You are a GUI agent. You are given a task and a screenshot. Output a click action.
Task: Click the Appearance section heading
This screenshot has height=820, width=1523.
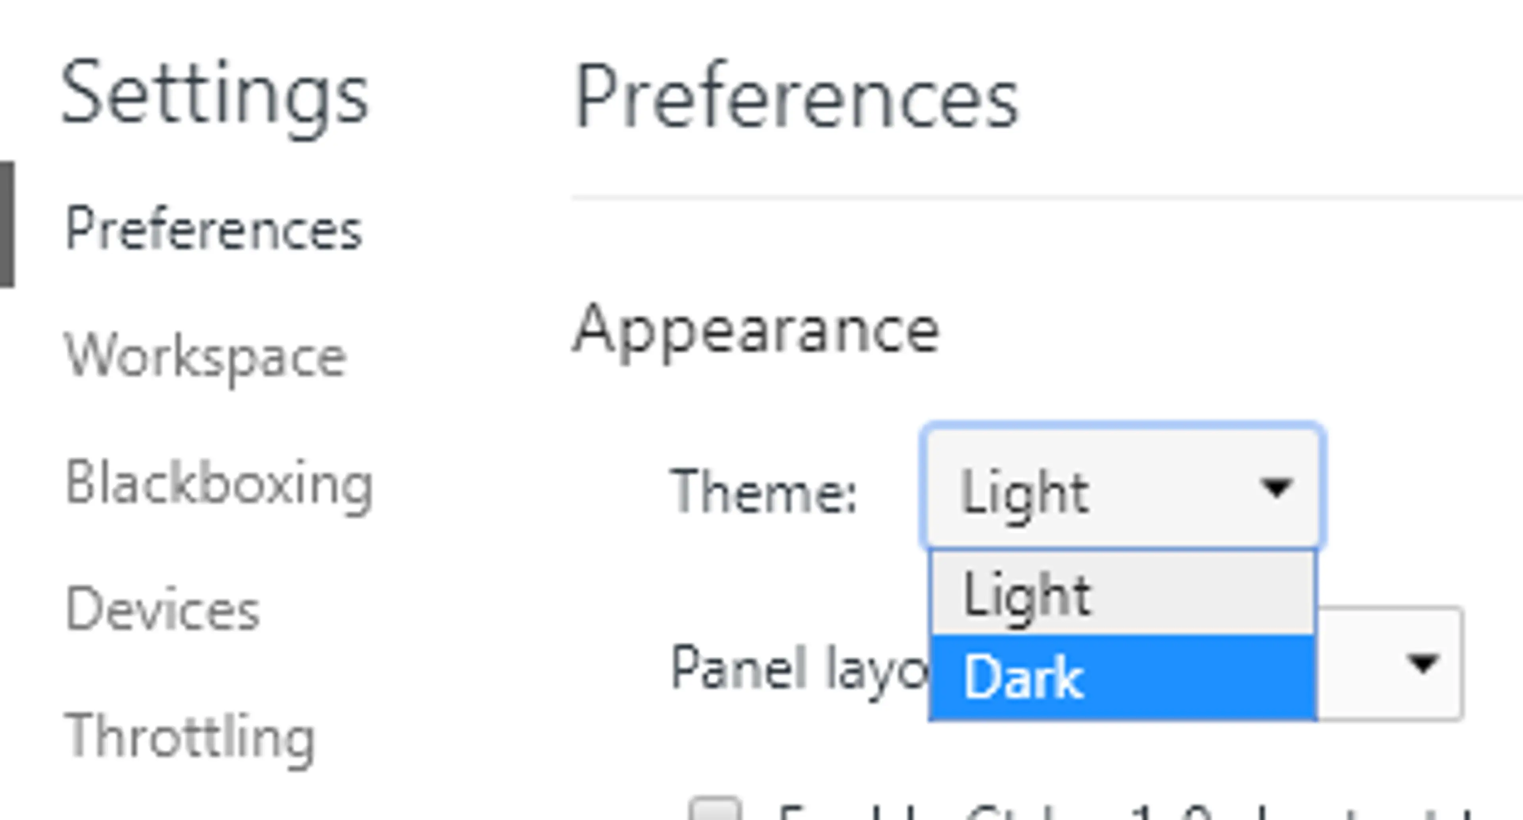pos(756,330)
